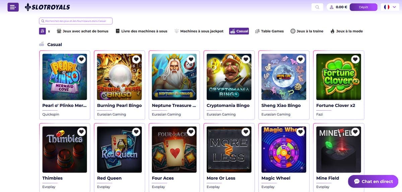Select Jeux avec achat de bonus tab
The height and width of the screenshot is (192, 402).
[82, 31]
